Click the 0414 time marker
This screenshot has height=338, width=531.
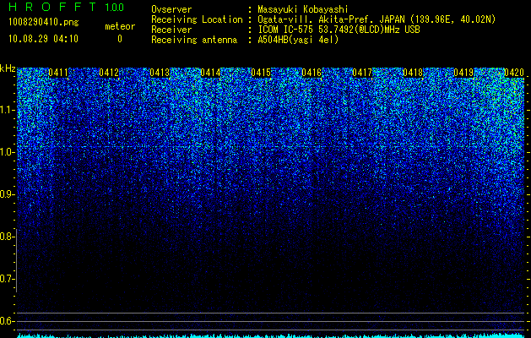click(210, 73)
